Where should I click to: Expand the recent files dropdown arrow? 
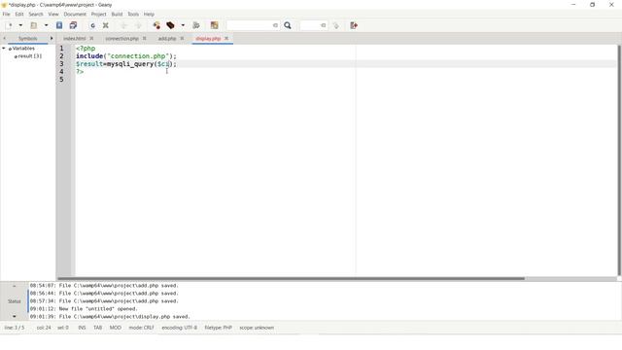coord(46,25)
